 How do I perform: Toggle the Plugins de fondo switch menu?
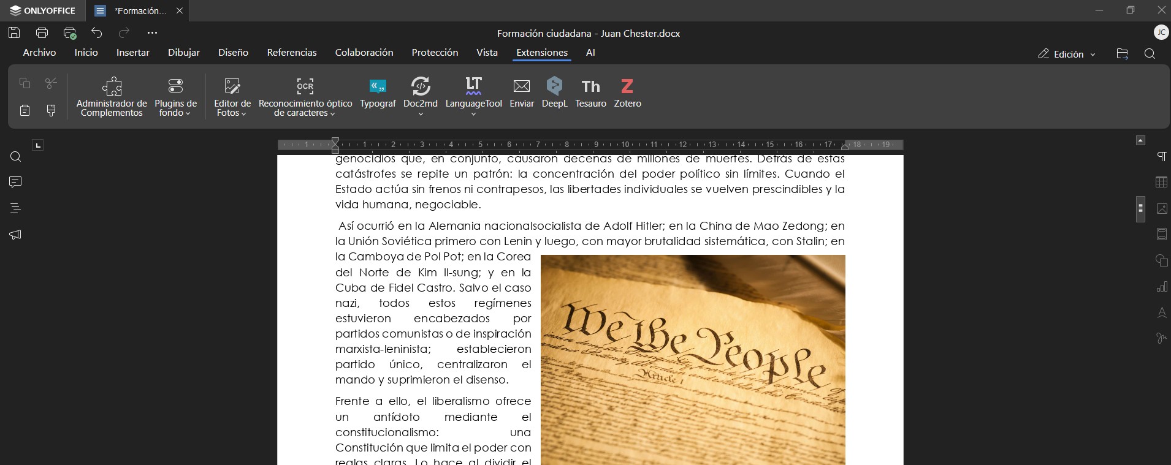[175, 95]
